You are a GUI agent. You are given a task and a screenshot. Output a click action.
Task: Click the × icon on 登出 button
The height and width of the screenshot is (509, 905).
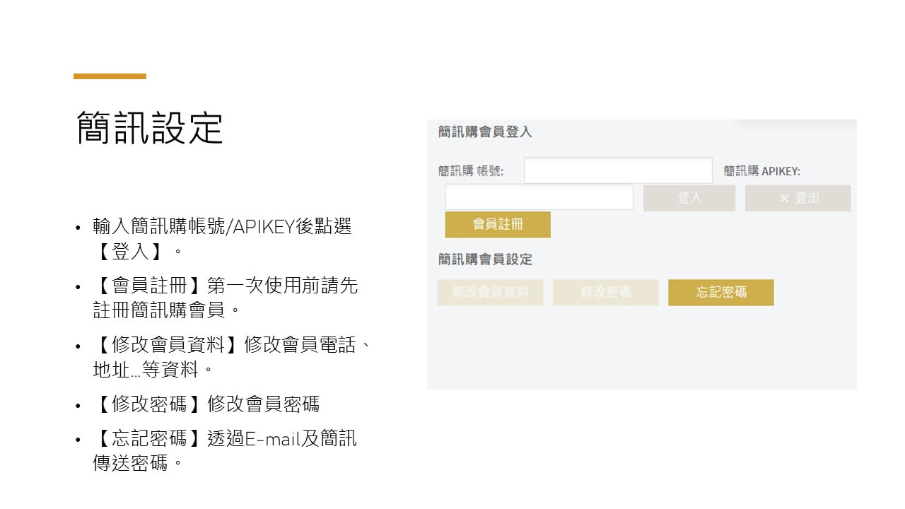coord(783,199)
